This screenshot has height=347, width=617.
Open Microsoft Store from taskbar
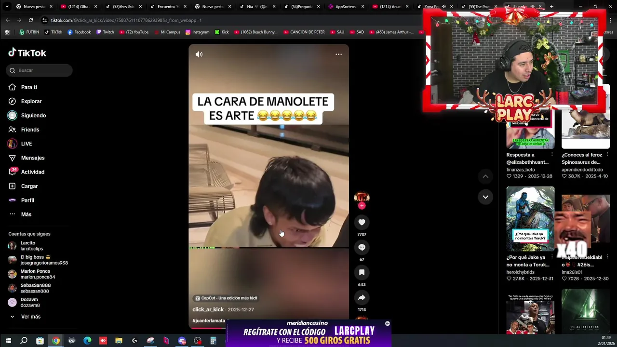pos(40,341)
